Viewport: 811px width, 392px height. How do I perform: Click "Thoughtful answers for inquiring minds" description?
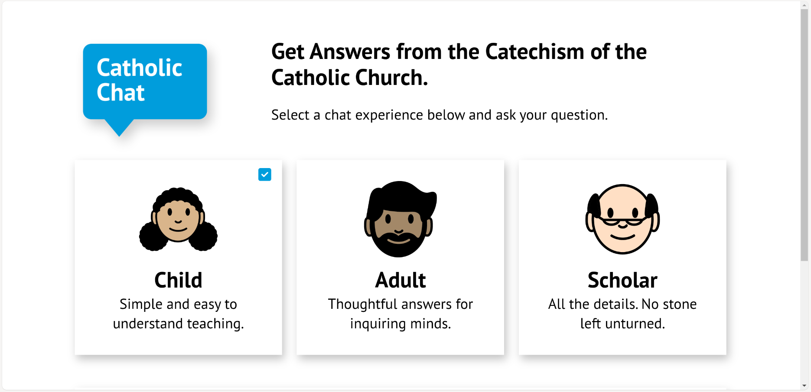click(x=400, y=314)
